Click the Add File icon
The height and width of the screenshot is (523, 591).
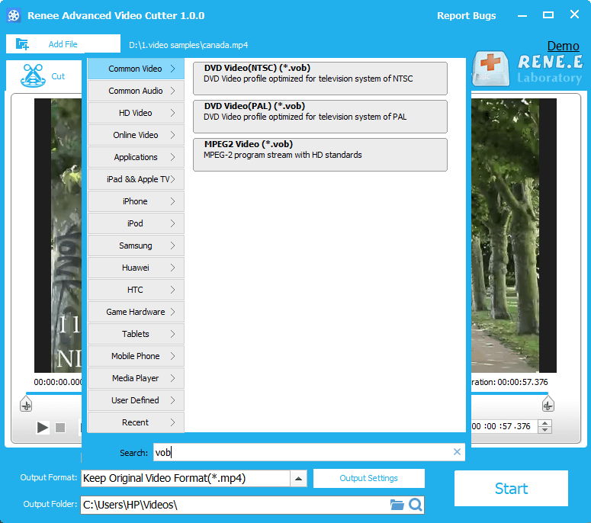click(23, 44)
